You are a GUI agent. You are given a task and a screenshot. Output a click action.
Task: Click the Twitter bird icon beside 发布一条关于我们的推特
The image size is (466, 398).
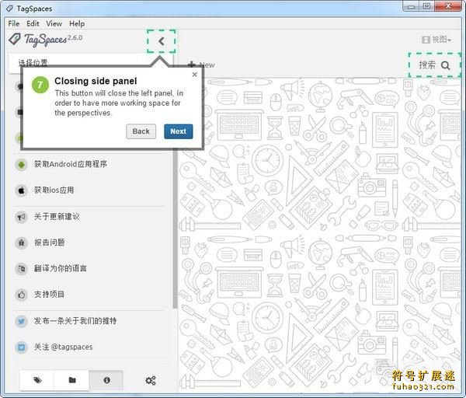(x=22, y=321)
